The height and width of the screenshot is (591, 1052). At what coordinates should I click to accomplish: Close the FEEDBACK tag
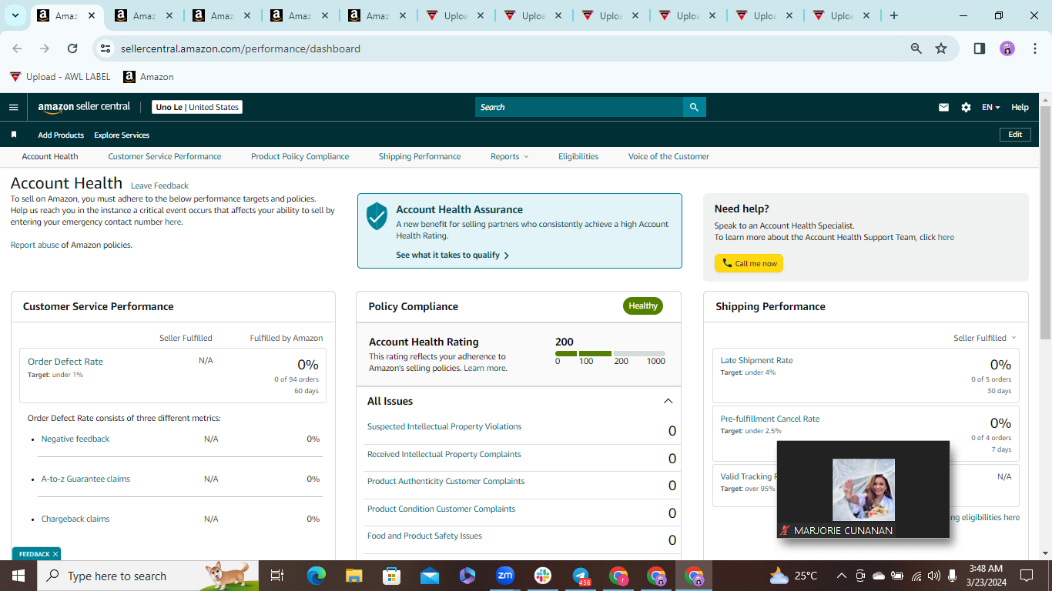(55, 554)
